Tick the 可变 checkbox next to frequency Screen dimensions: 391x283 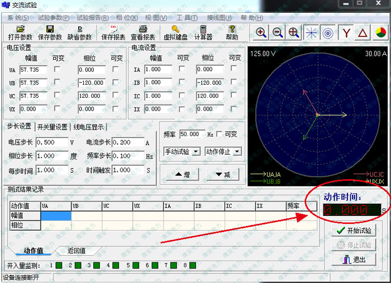pyautogui.click(x=219, y=135)
